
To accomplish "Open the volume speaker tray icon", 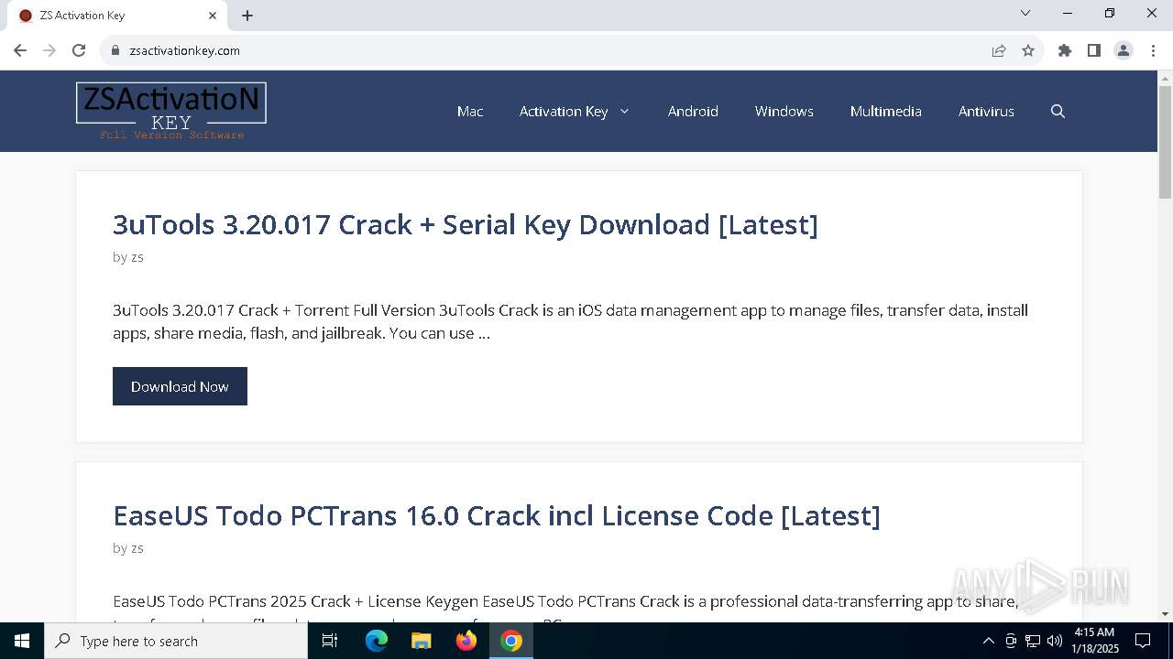I will point(1055,641).
